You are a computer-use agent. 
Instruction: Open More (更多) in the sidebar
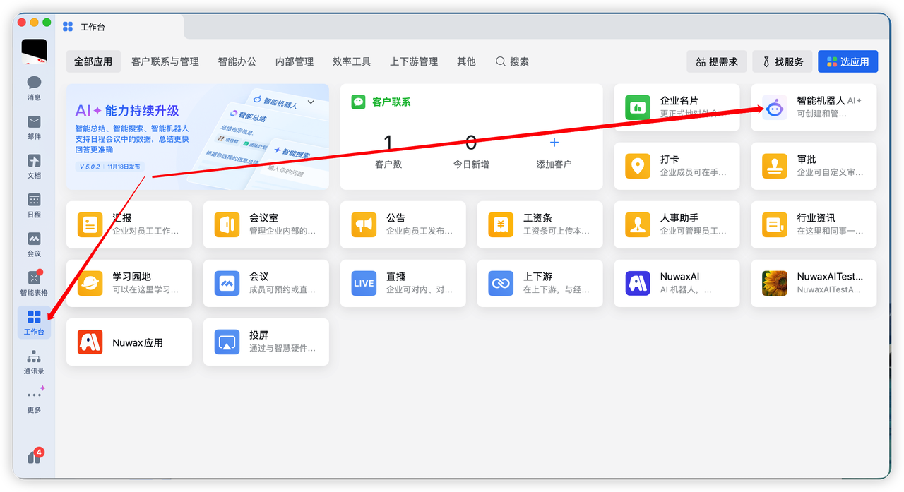(34, 400)
